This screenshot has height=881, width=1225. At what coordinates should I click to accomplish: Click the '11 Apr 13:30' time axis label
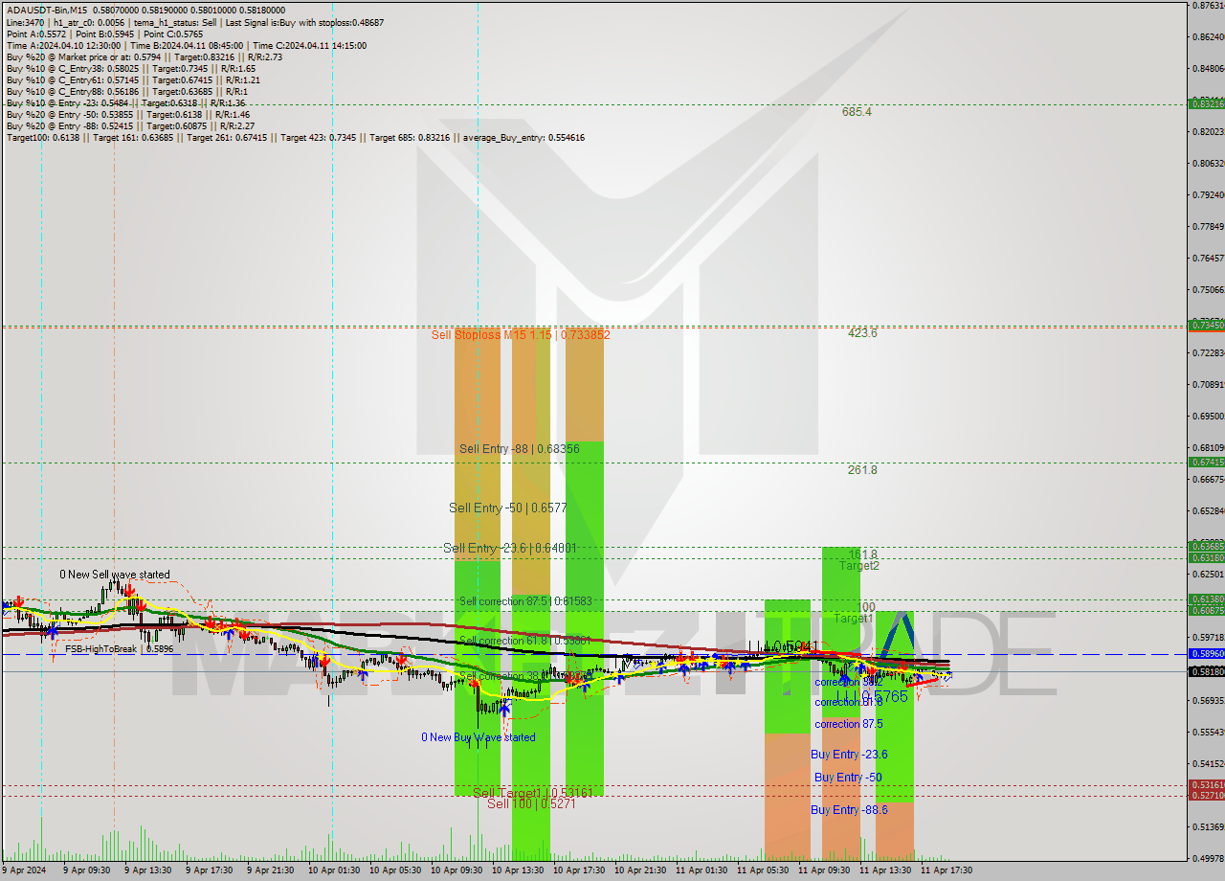886,870
